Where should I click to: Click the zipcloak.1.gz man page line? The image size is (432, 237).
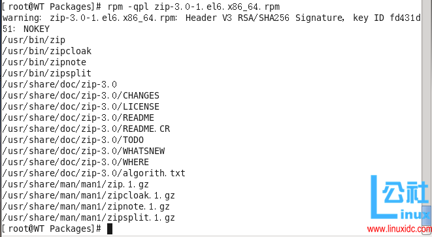click(89, 195)
